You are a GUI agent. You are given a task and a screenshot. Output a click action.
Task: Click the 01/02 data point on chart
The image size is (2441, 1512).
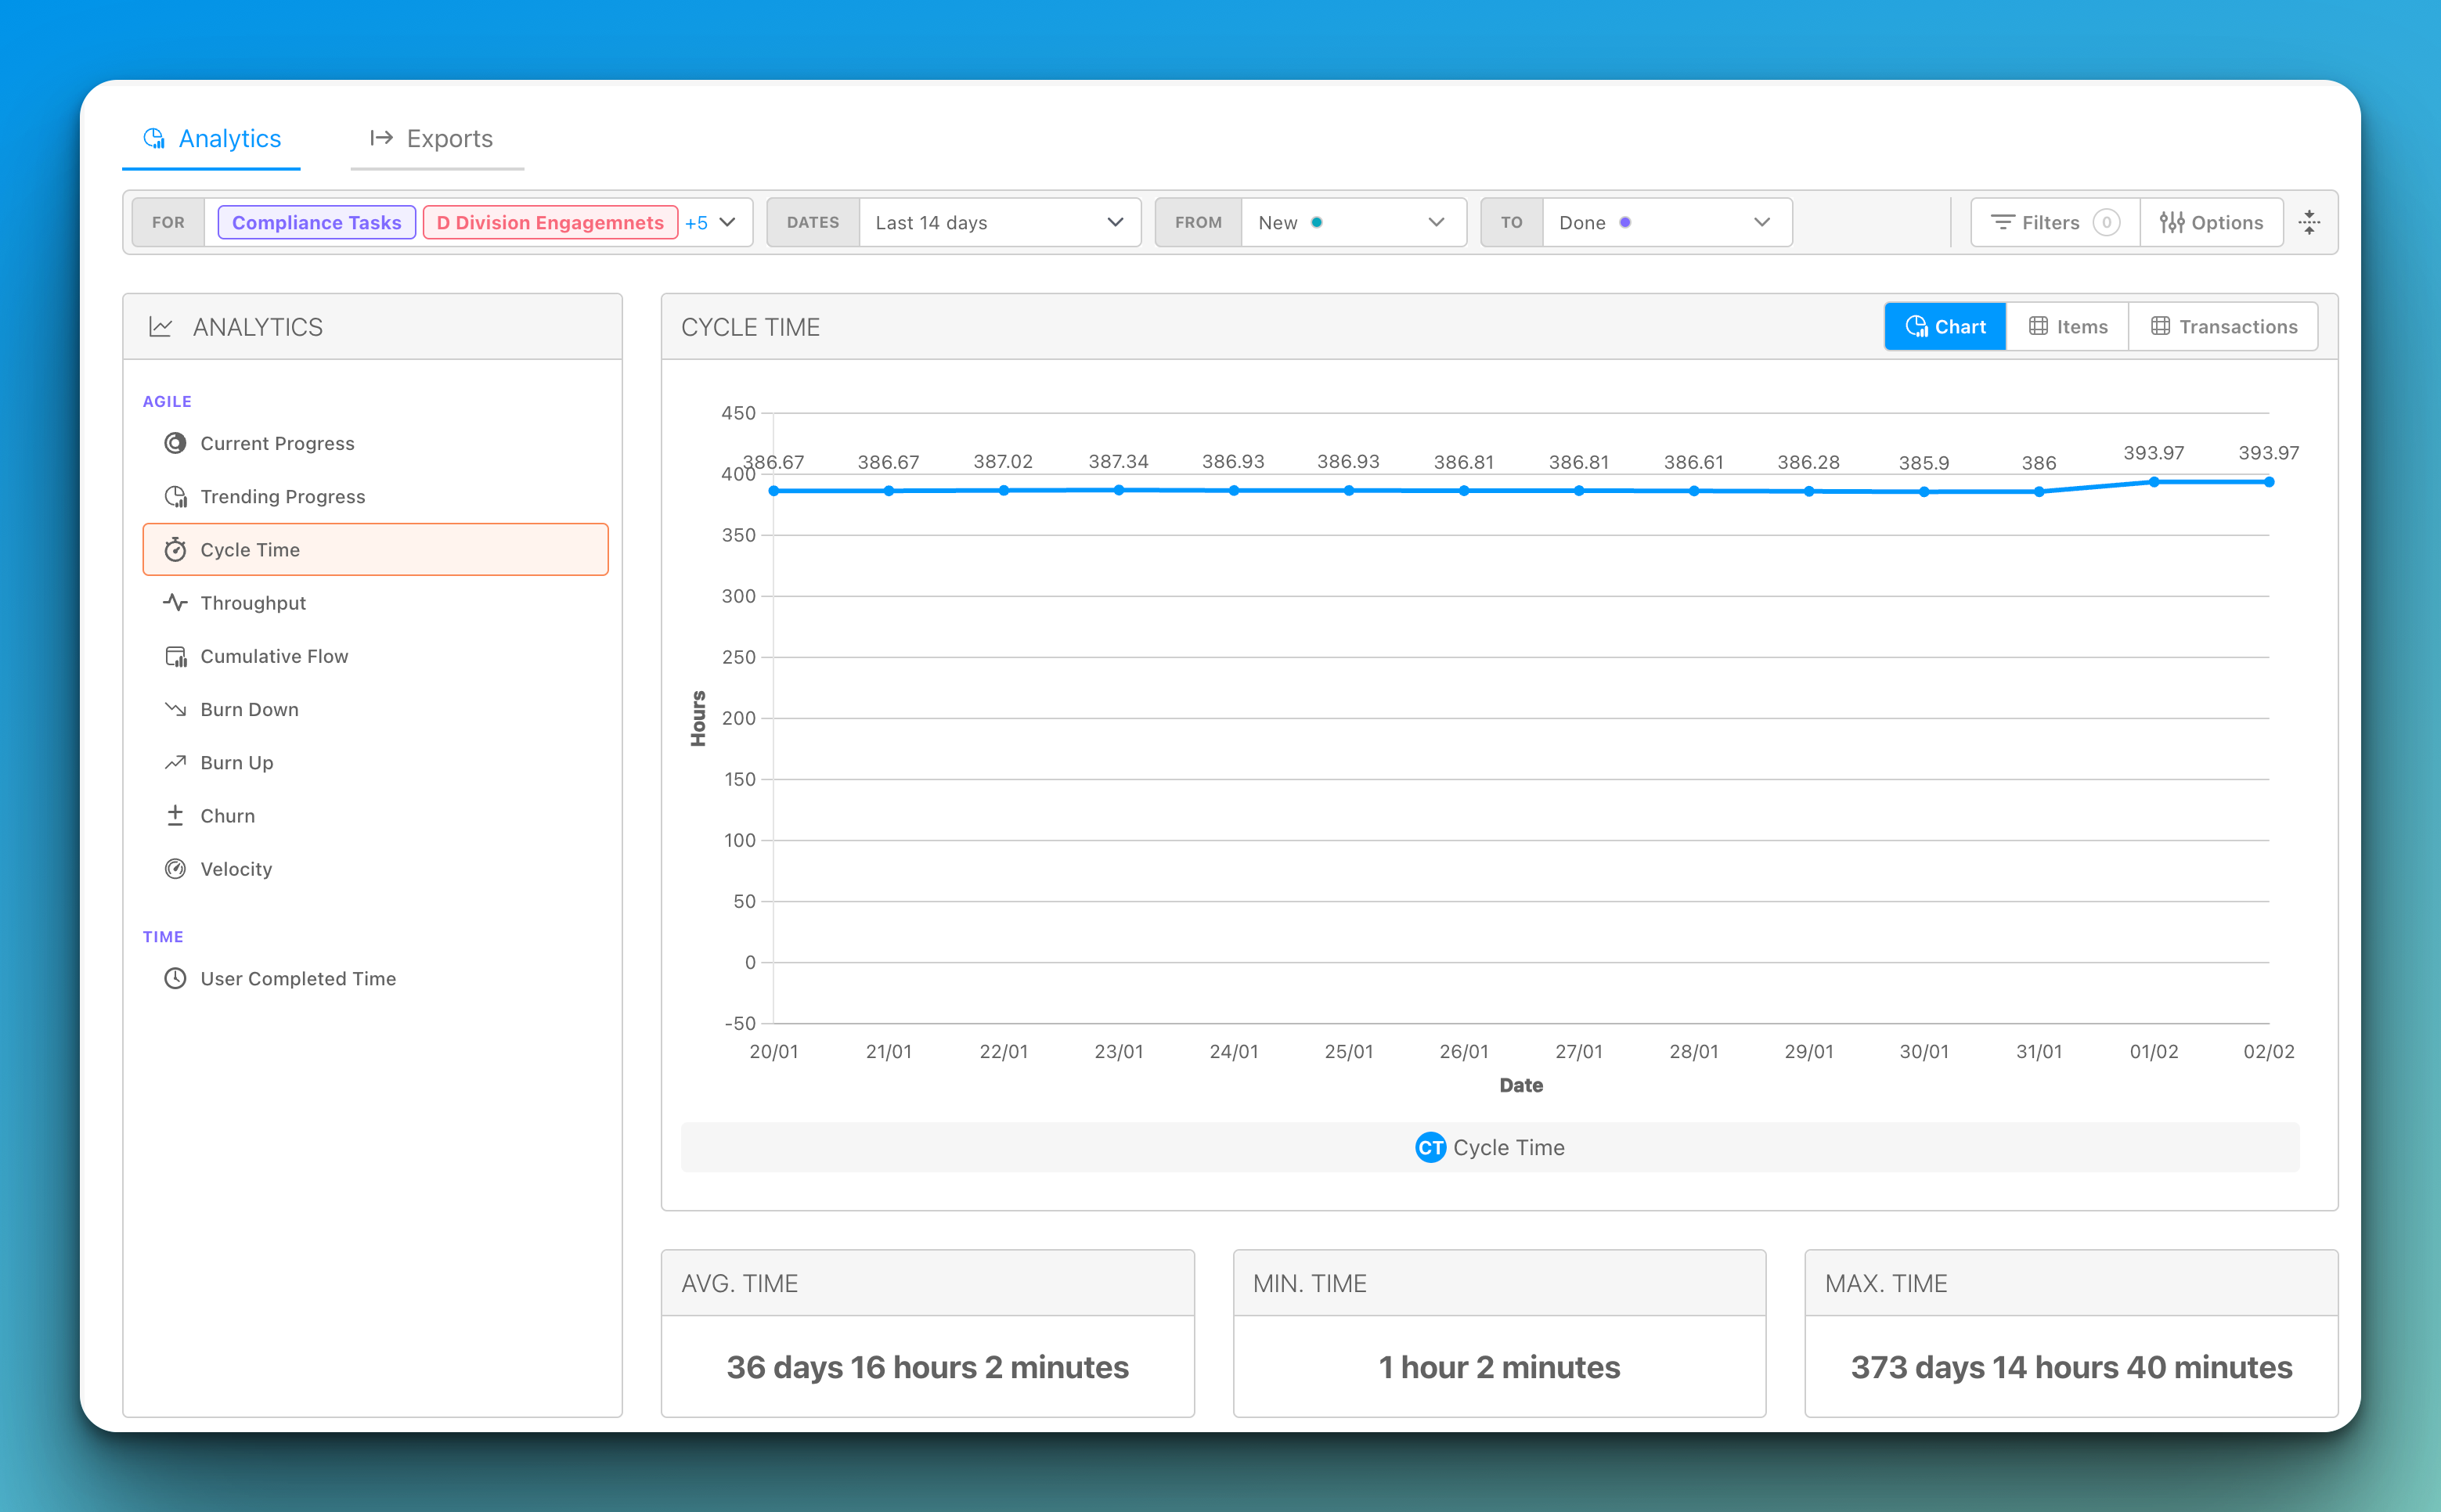point(2154,482)
